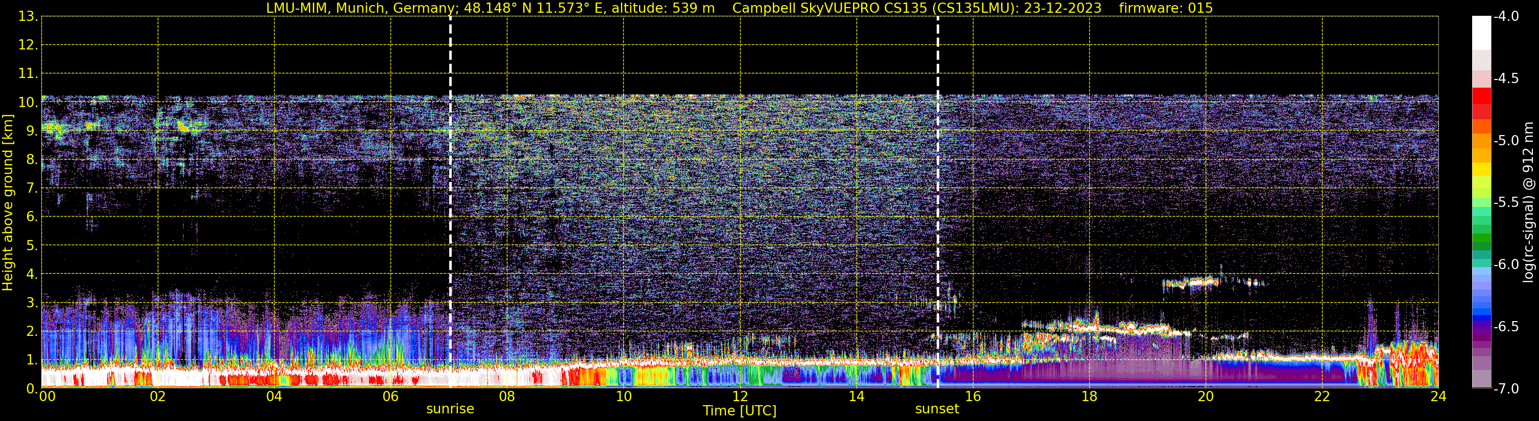Image resolution: width=1539 pixels, height=421 pixels.
Task: Click the time axis tick label 24
Action: pyautogui.click(x=1438, y=397)
